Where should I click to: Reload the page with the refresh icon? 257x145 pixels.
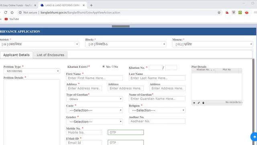point(6,12)
